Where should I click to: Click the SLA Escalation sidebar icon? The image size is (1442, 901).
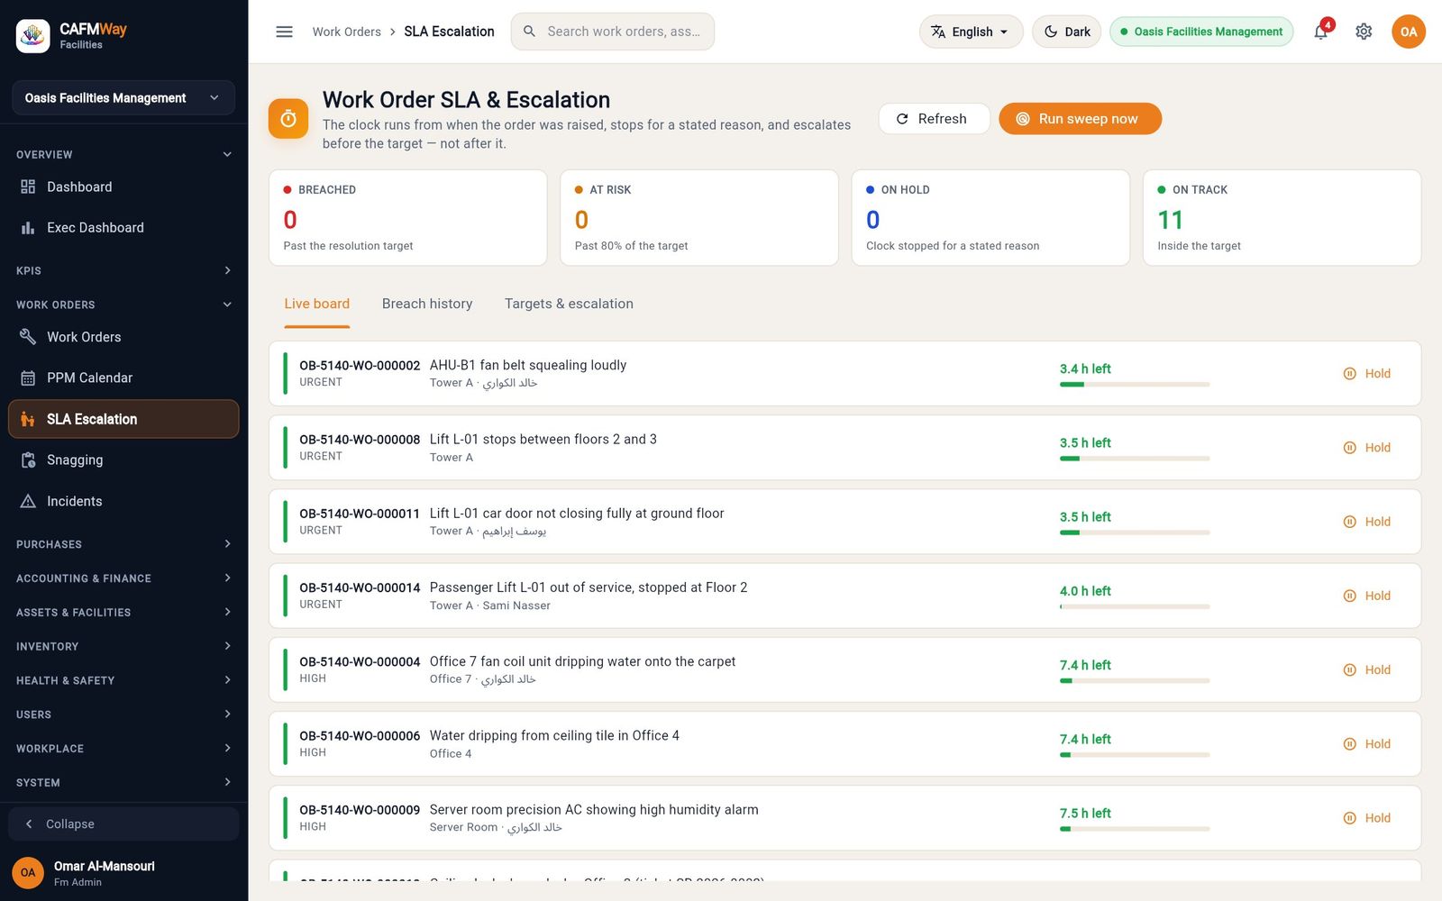28,419
